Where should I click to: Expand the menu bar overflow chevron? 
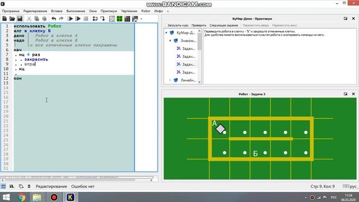168,11
